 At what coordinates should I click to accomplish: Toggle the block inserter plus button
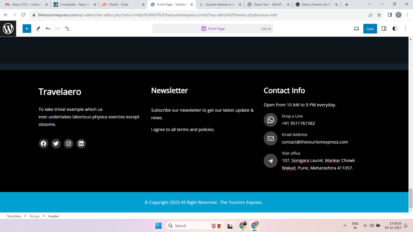pos(27,29)
